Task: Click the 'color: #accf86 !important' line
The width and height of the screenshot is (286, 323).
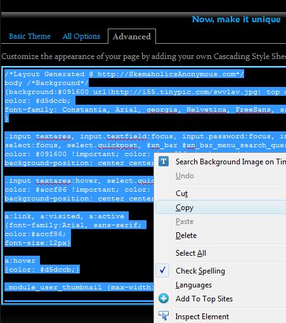Action: (79, 190)
